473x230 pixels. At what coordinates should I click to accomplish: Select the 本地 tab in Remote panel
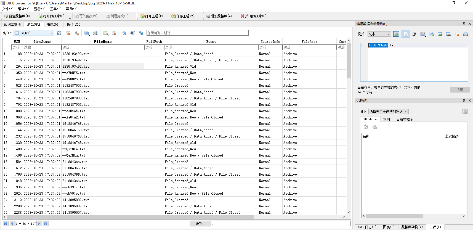point(387,119)
